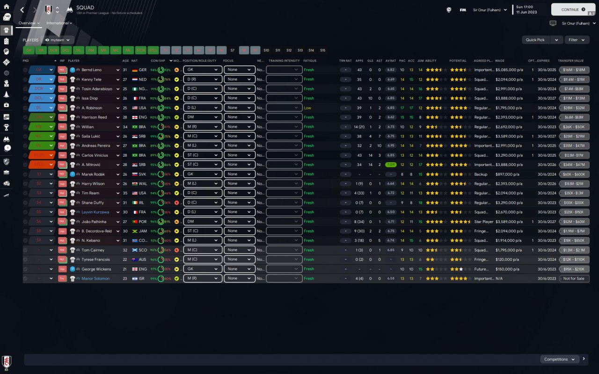Click the binoculars search icon in header
This screenshot has height=374, width=599.
click(69, 10)
